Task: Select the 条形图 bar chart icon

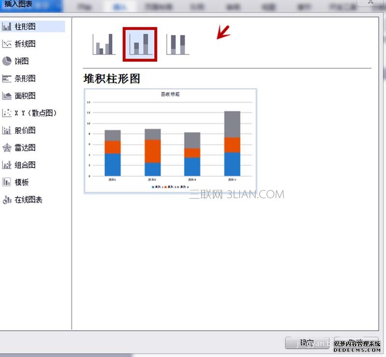Action: (7, 78)
